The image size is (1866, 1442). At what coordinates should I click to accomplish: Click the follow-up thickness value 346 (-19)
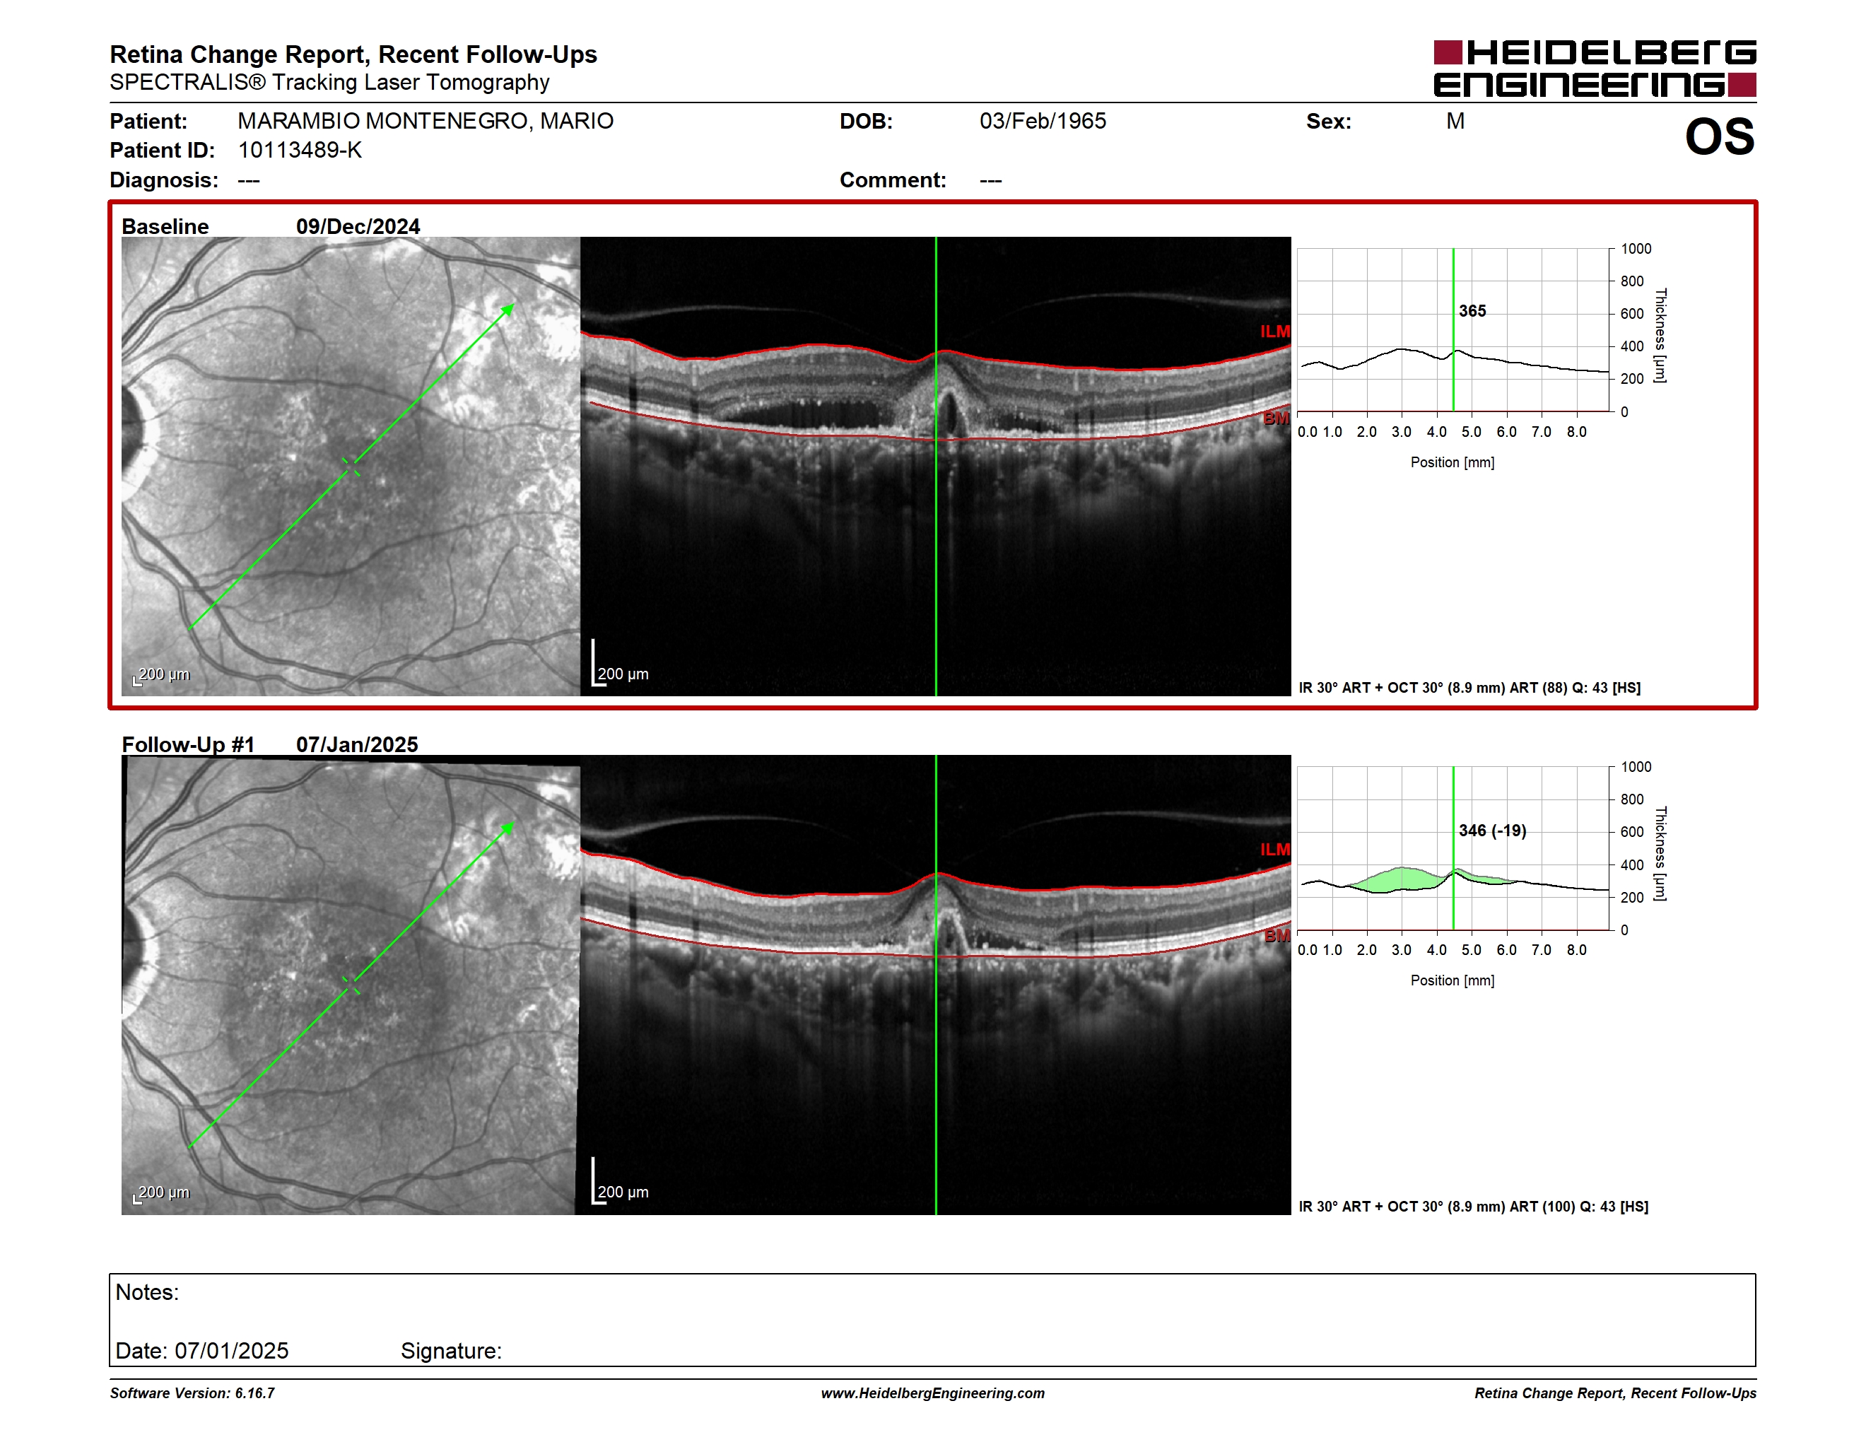pos(1492,831)
